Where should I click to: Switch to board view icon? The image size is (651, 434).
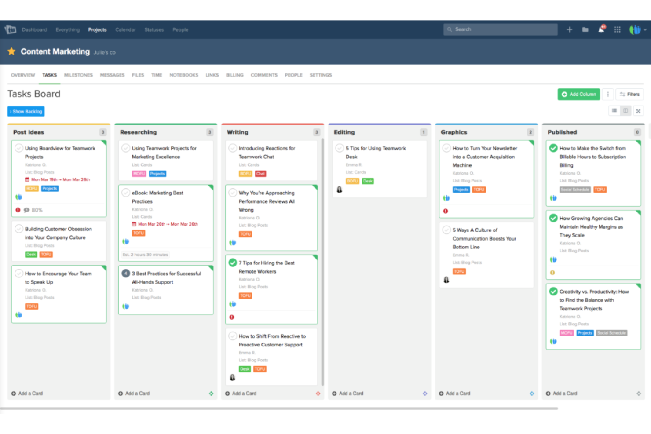point(625,110)
